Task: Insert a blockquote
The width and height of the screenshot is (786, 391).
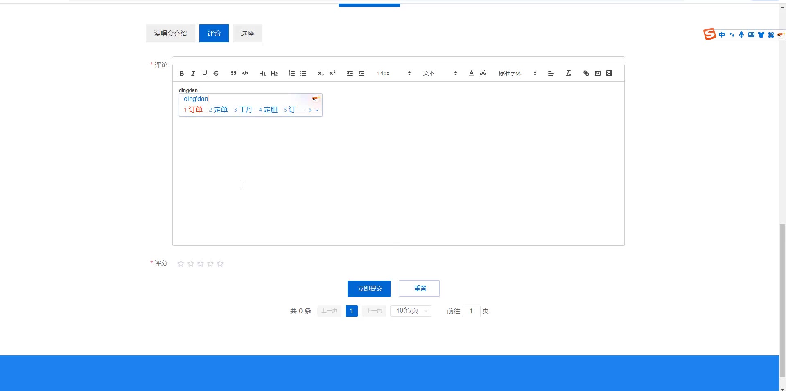Action: 234,73
